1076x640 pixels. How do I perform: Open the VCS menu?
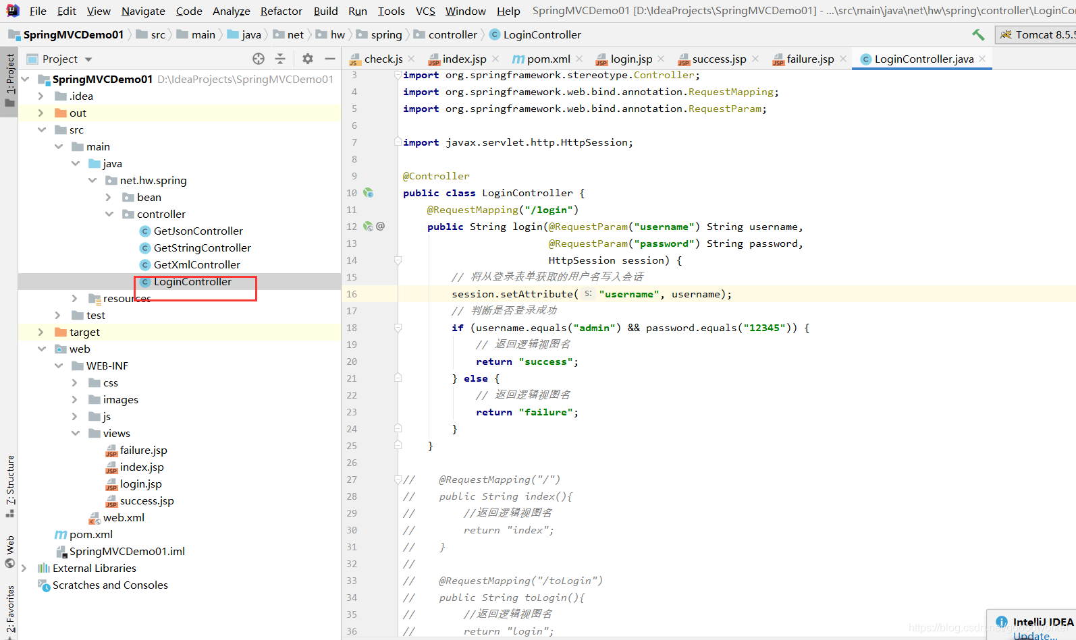(x=425, y=11)
